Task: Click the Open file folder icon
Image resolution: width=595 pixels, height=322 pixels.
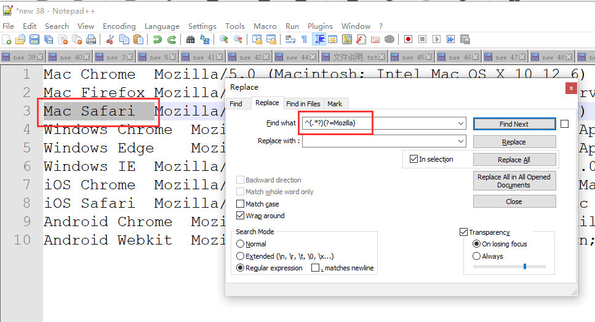Action: pyautogui.click(x=20, y=39)
